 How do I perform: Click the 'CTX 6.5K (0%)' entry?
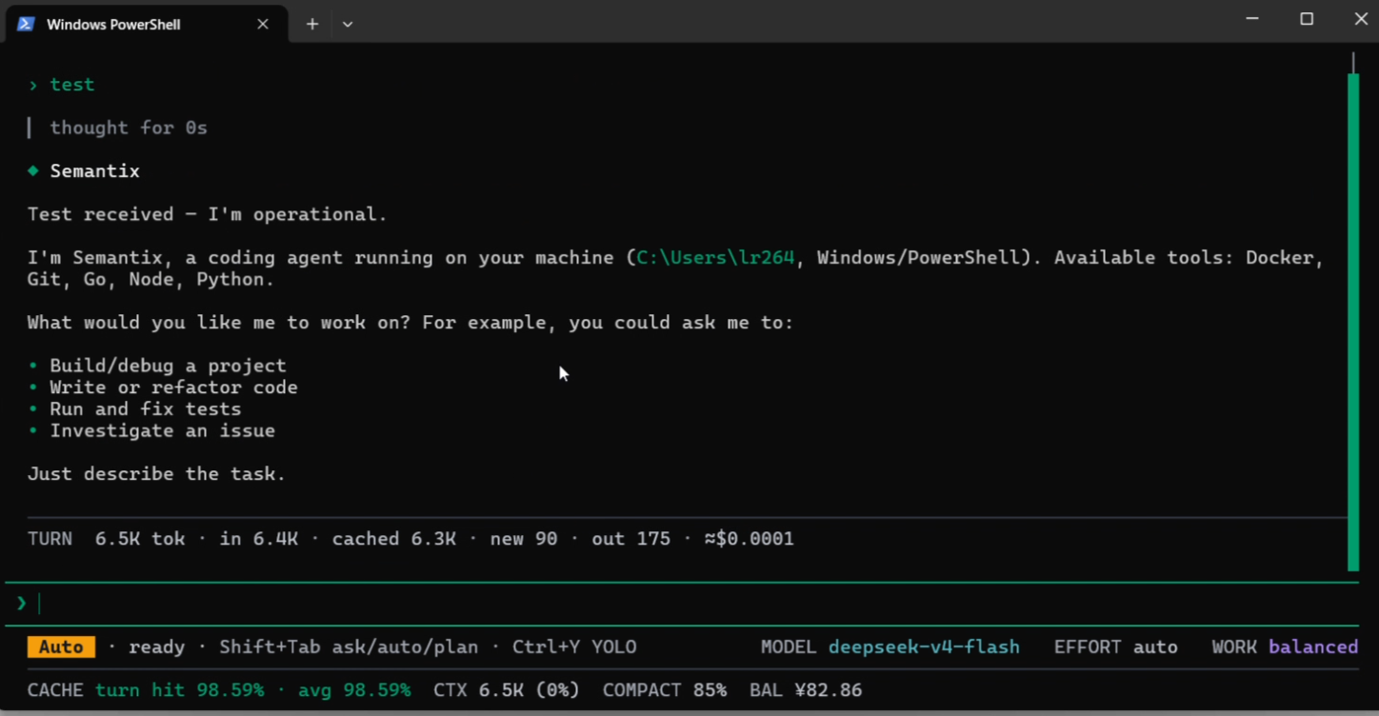507,690
